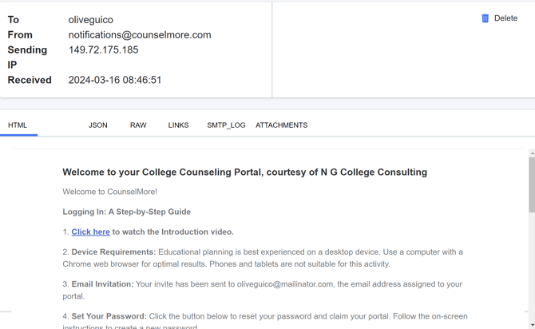
Task: Click the received timestamp 2024-03-16 08:46:51
Action: point(115,80)
